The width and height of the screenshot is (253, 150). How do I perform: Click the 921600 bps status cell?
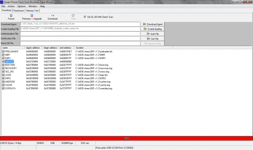[x=67, y=143]
